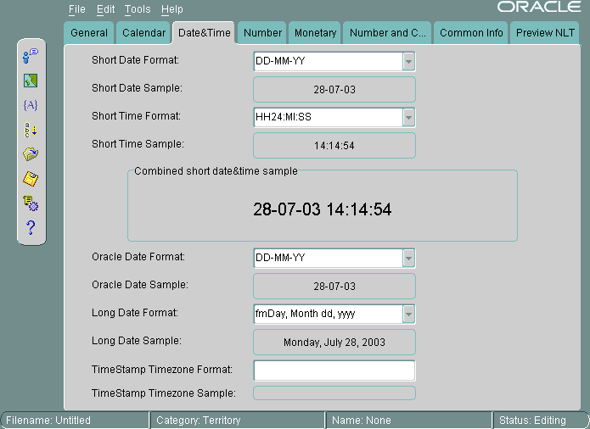Viewport: 590px width, 429px height.
Task: Switch to the Monetary tab
Action: [x=315, y=33]
